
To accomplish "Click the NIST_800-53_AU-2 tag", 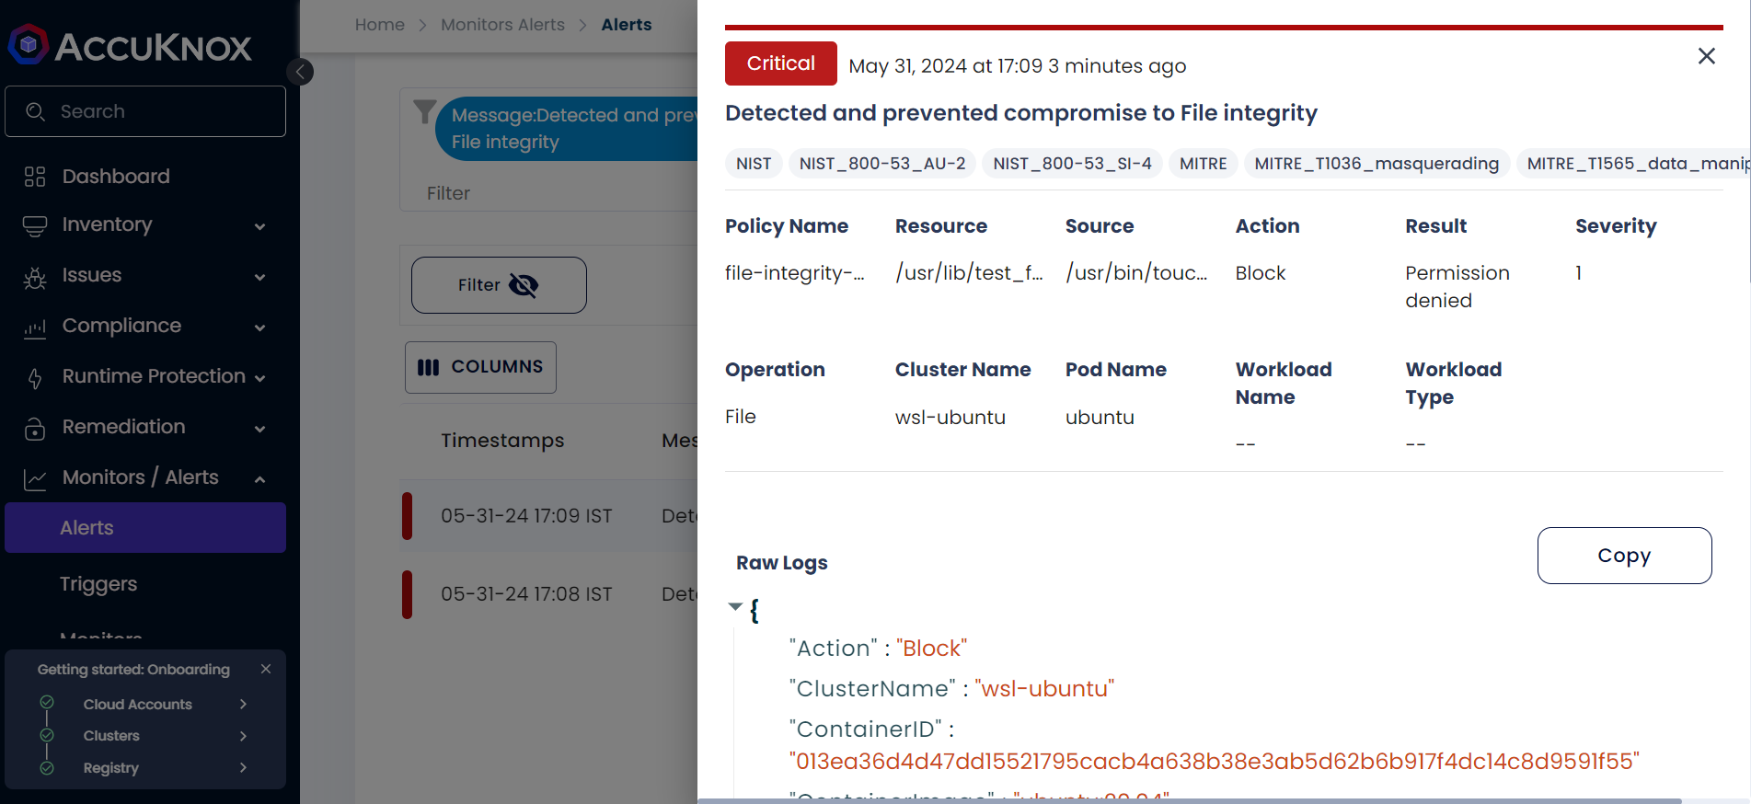I will pyautogui.click(x=882, y=164).
